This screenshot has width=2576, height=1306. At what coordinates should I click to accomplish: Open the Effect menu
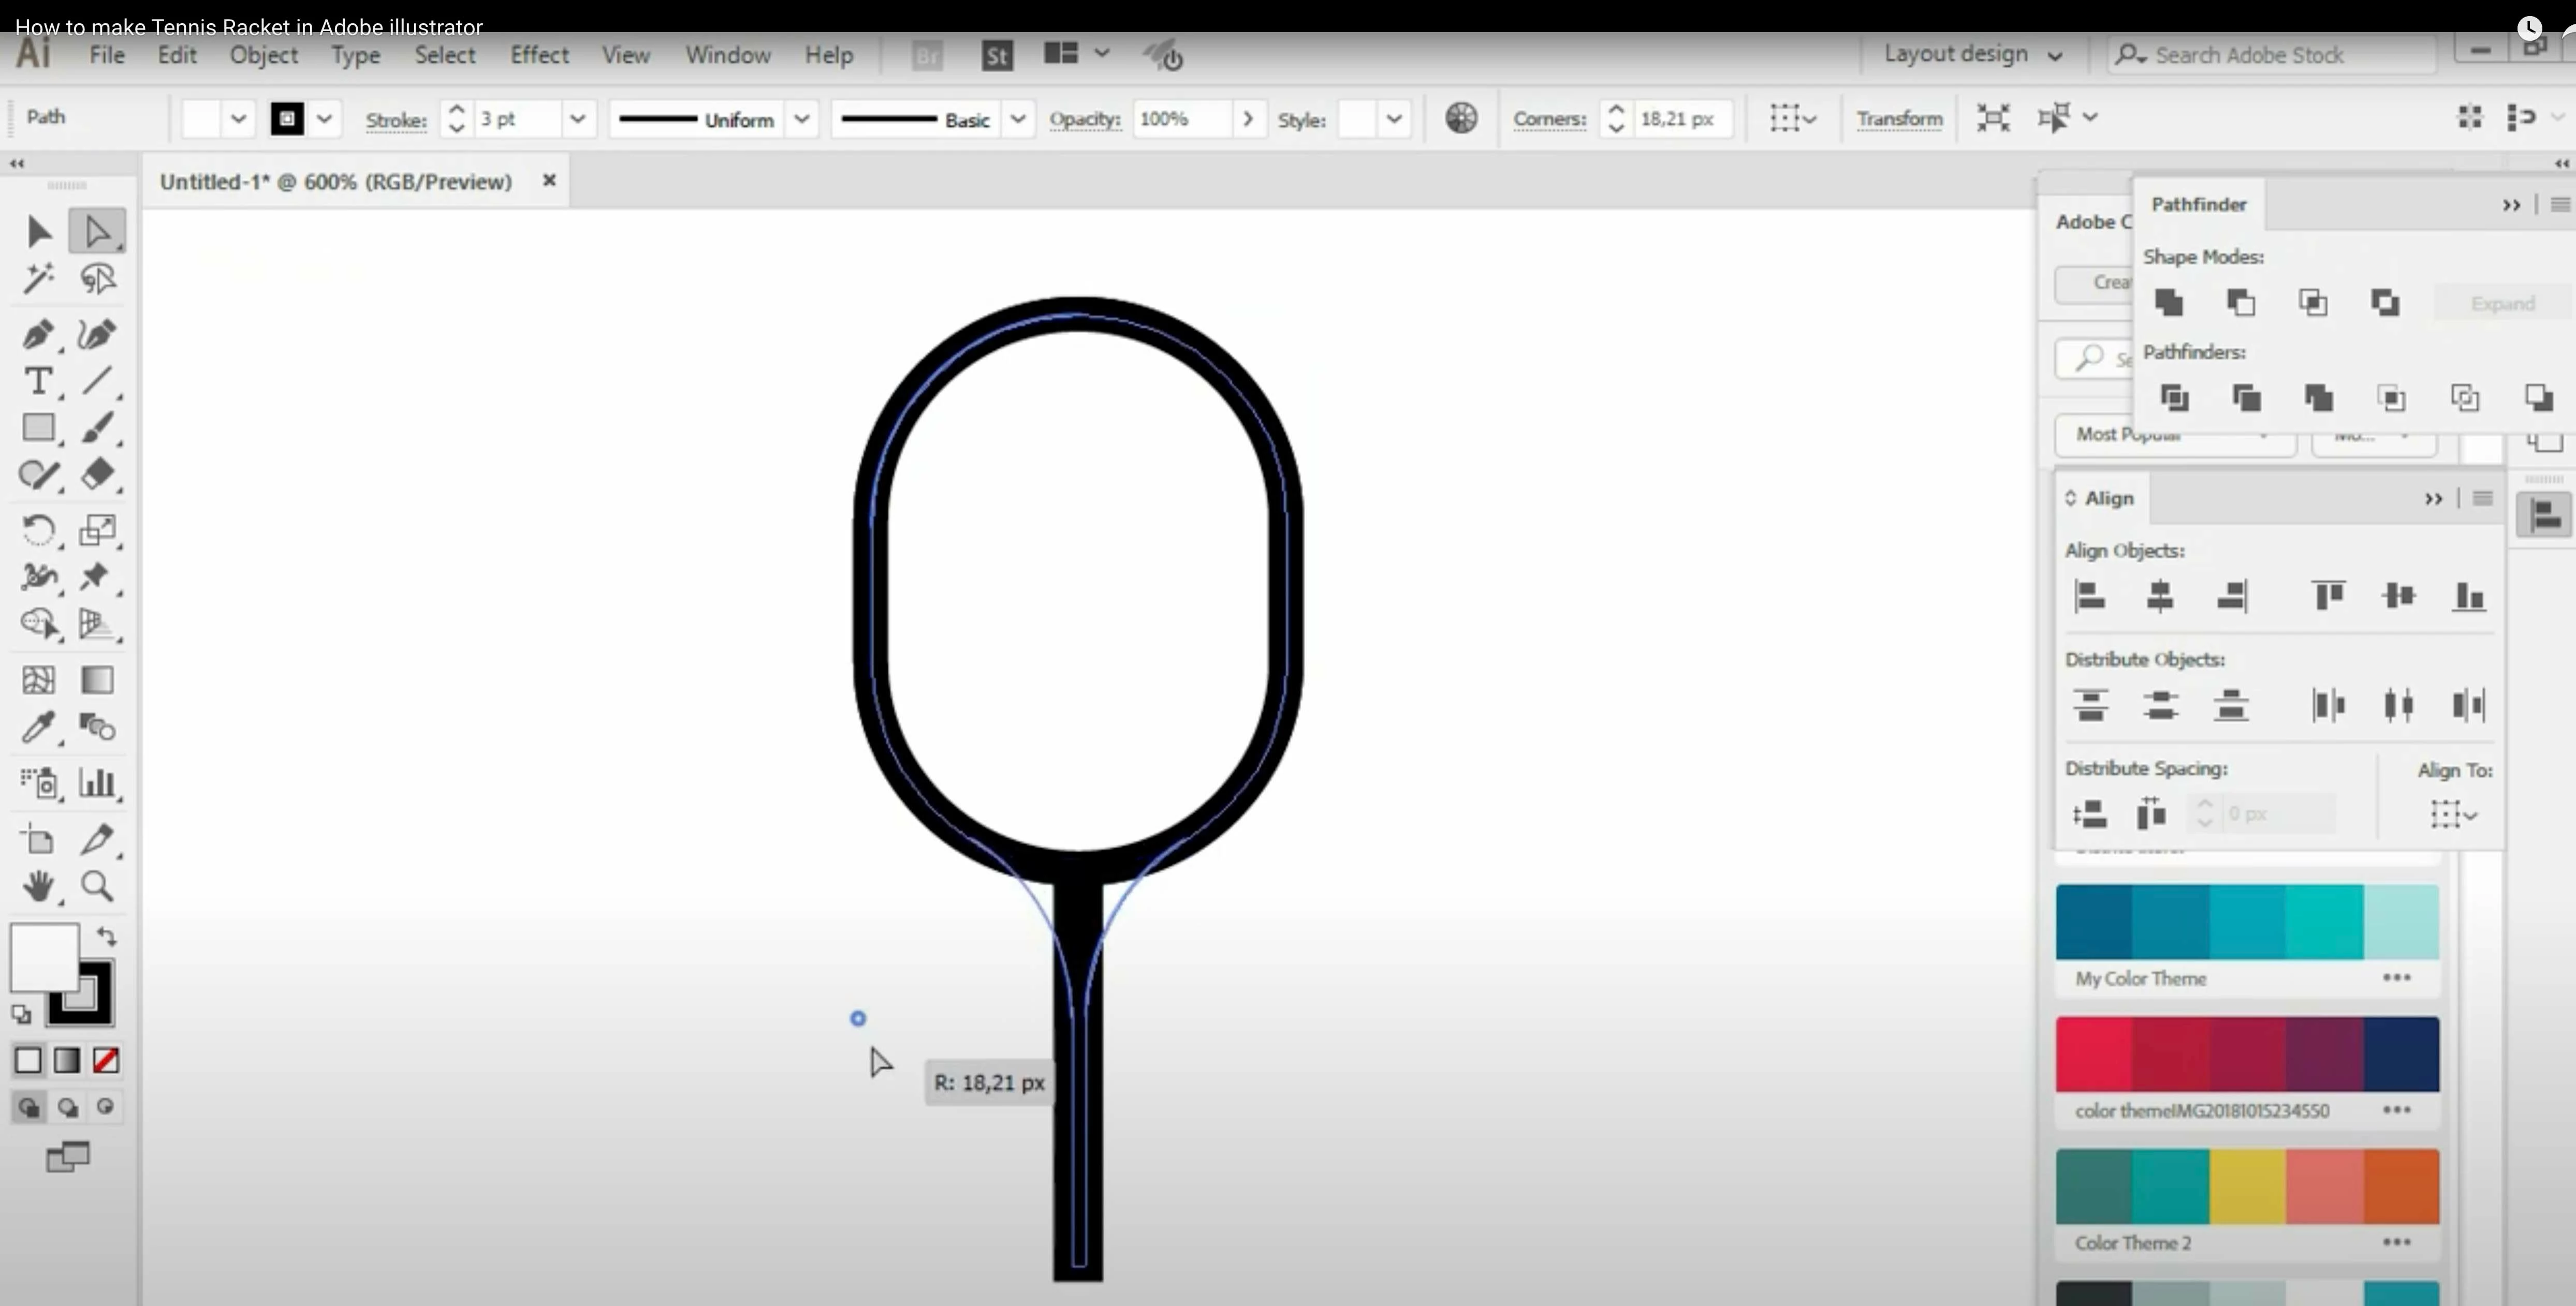click(x=539, y=55)
